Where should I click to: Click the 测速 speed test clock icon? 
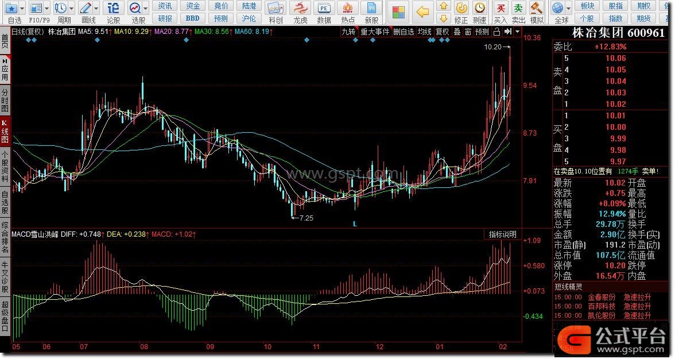click(x=479, y=8)
